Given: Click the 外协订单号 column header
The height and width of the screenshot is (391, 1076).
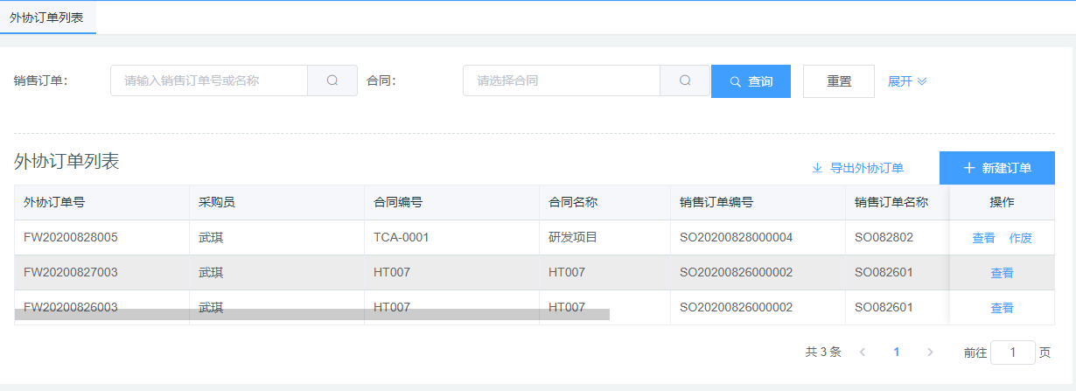Looking at the screenshot, I should (54, 202).
